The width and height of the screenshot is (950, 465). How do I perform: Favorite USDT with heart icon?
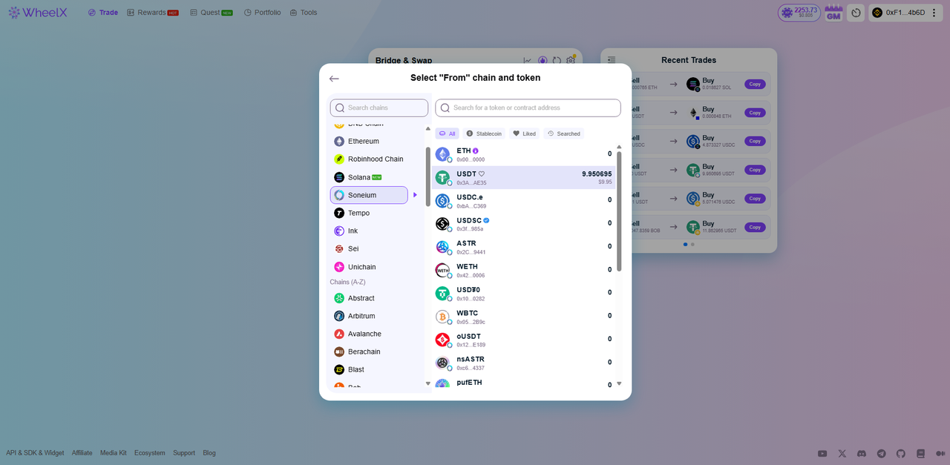[x=482, y=174]
